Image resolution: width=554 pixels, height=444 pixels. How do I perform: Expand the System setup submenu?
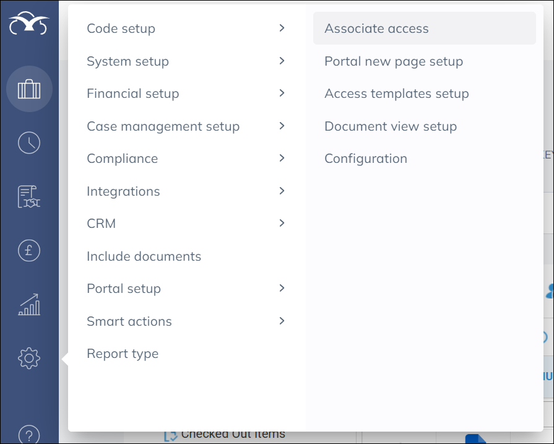pos(186,61)
